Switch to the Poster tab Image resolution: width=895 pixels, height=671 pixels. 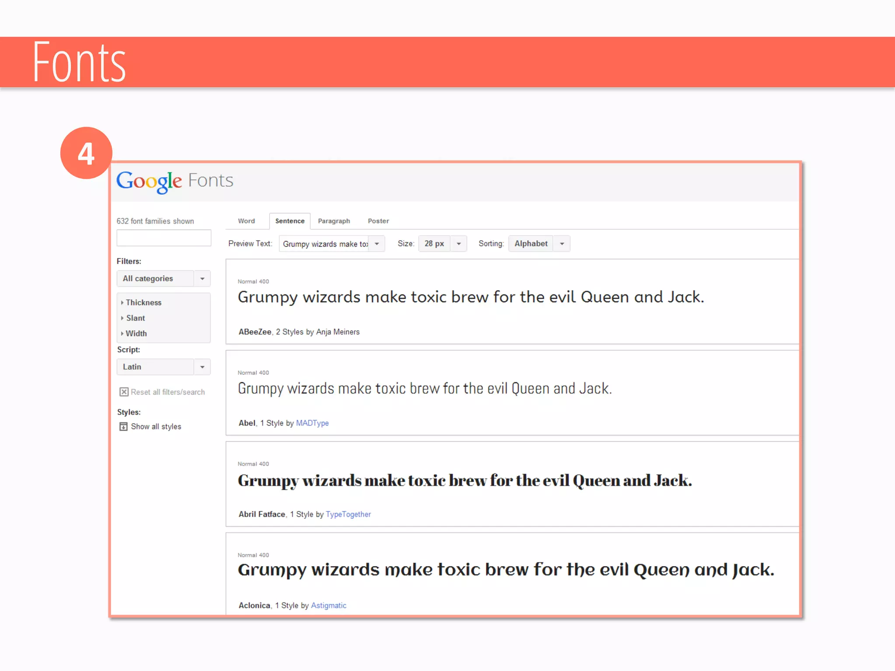(378, 221)
